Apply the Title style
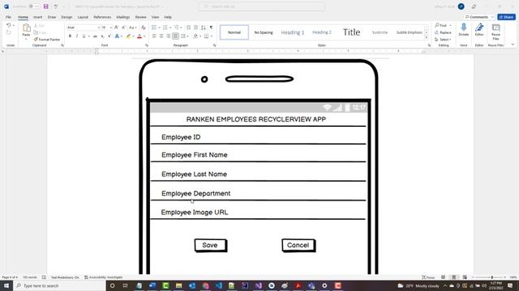This screenshot has height=291, width=519. point(351,32)
